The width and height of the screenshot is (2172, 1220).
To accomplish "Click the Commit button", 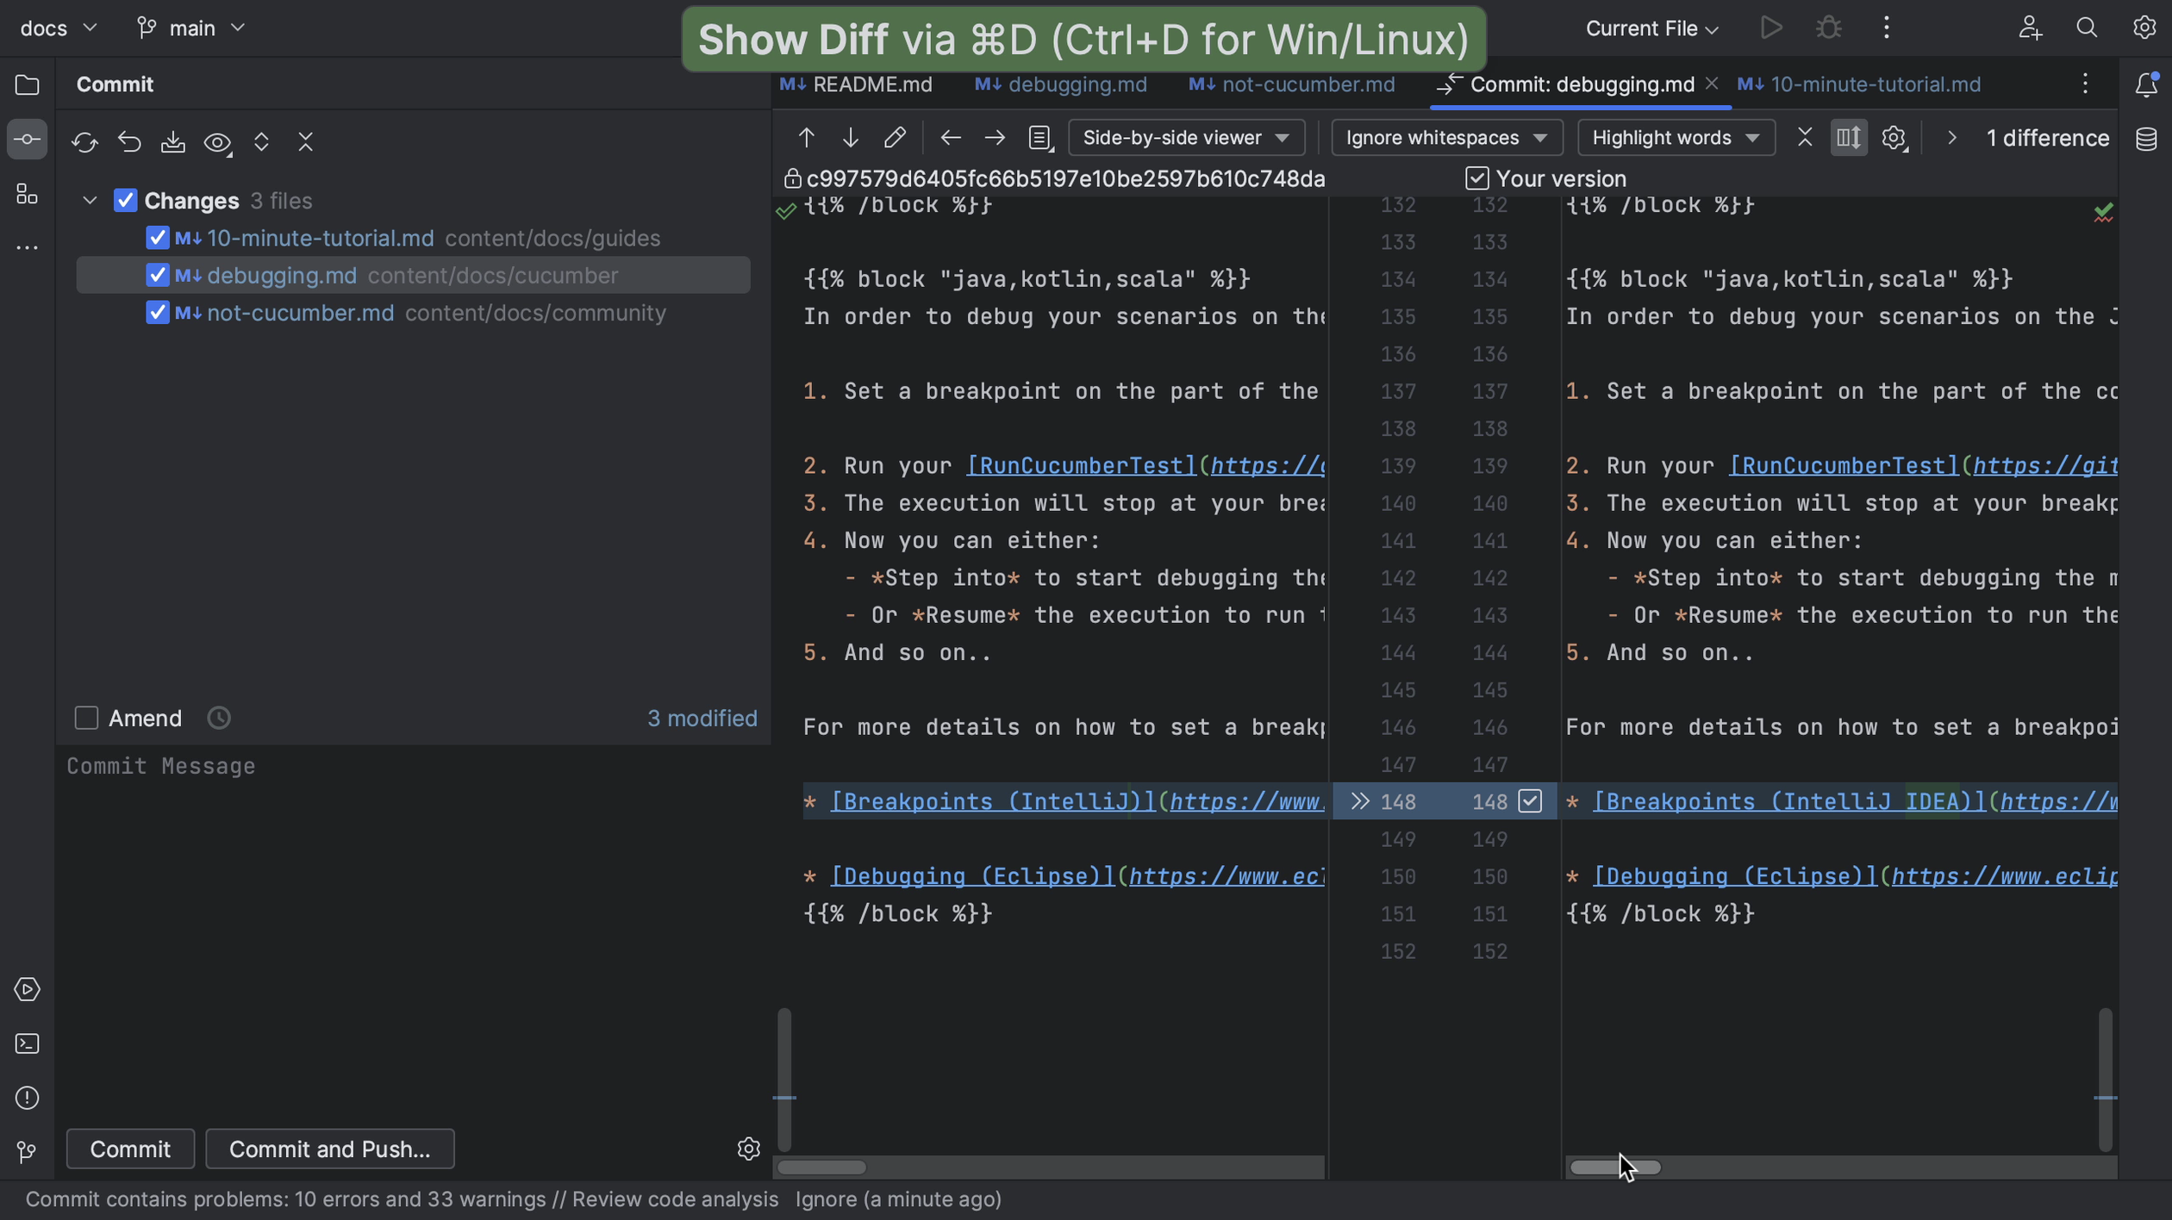I will click(130, 1149).
